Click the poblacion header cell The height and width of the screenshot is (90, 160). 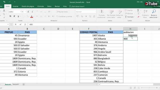pos(130,32)
